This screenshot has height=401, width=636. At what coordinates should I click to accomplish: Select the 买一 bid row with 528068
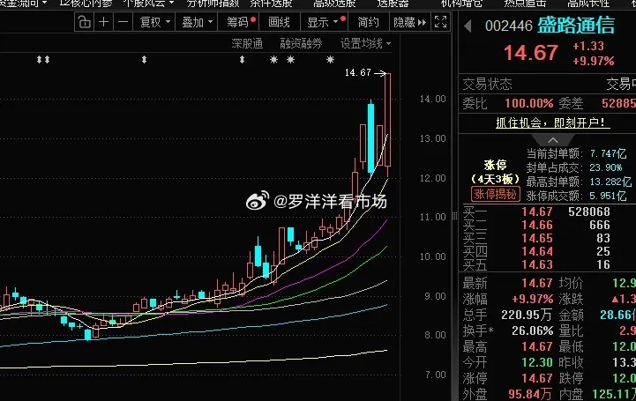(547, 212)
